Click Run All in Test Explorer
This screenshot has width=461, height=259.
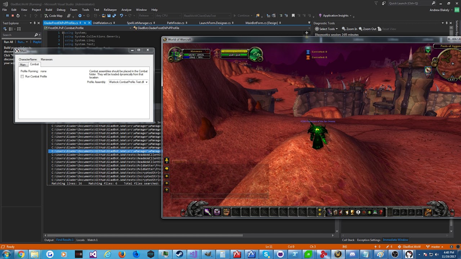8,42
